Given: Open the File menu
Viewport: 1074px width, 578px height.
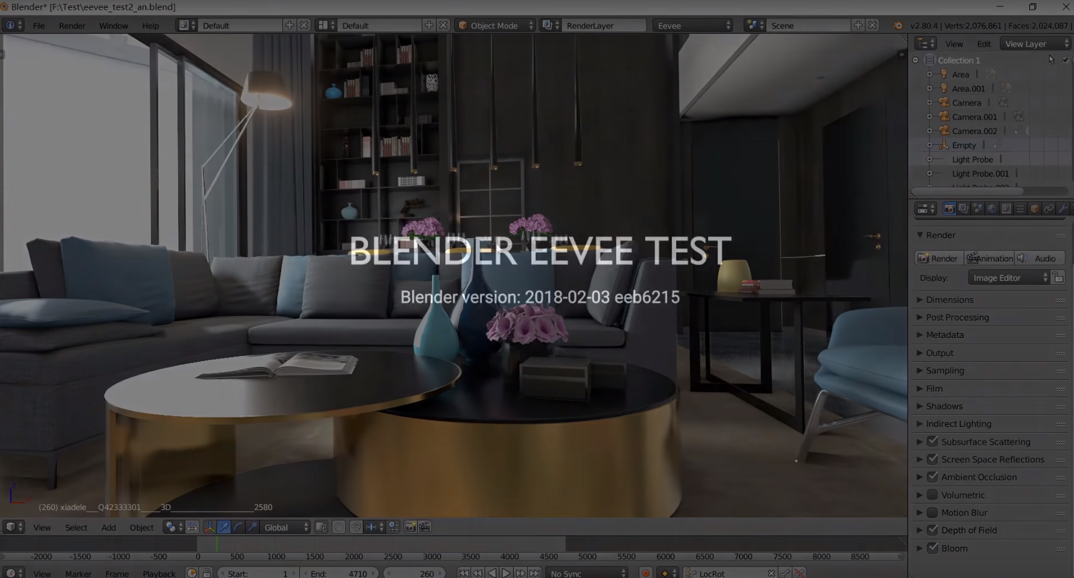Looking at the screenshot, I should [x=39, y=25].
